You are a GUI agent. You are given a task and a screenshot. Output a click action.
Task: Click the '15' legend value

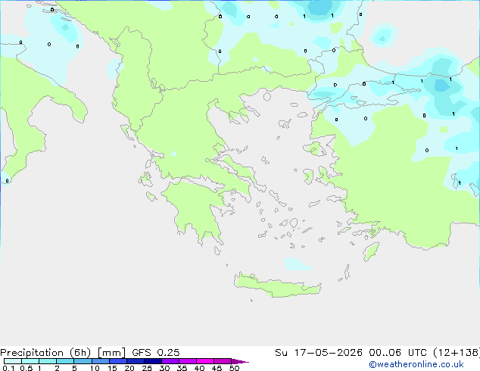pos(112,368)
